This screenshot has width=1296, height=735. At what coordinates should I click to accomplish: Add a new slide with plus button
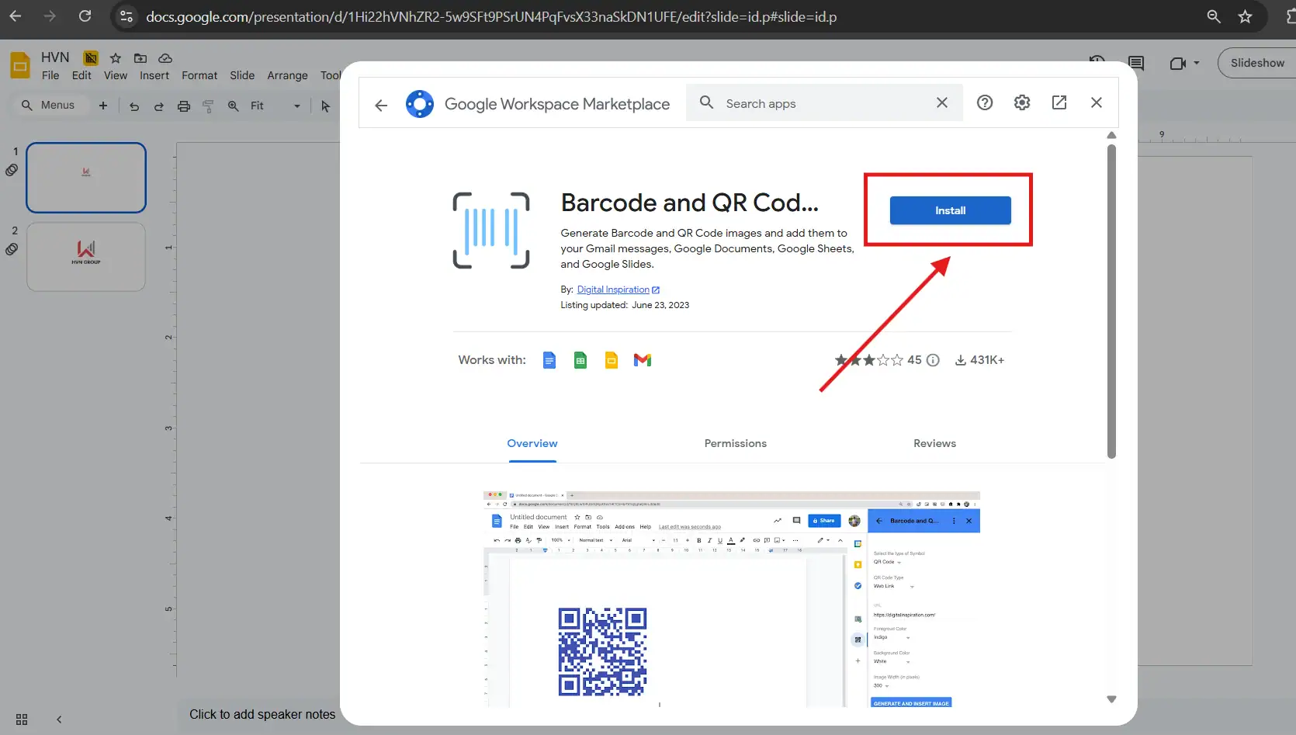pyautogui.click(x=103, y=106)
